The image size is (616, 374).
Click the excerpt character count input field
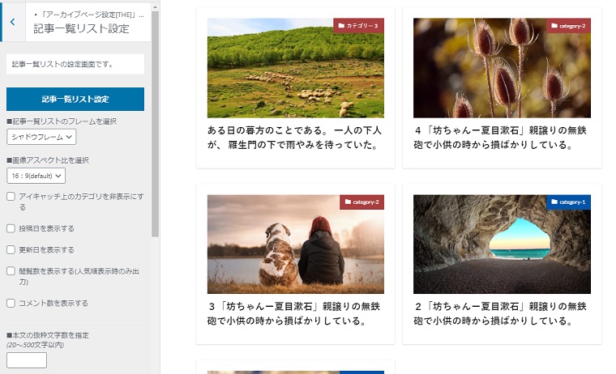(26, 360)
